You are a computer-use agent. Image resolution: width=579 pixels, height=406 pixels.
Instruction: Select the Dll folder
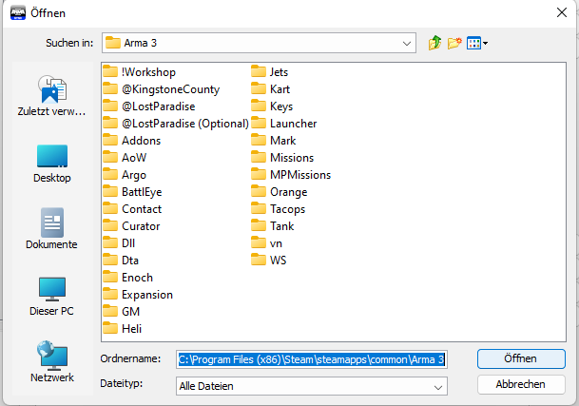pos(119,243)
